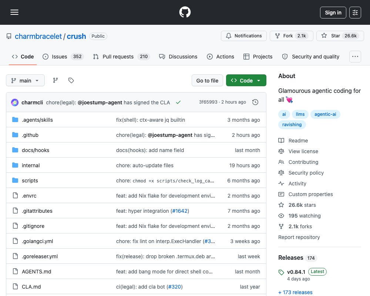The height and width of the screenshot is (296, 370).
Task: Click the Report repository link
Action: pyautogui.click(x=299, y=237)
